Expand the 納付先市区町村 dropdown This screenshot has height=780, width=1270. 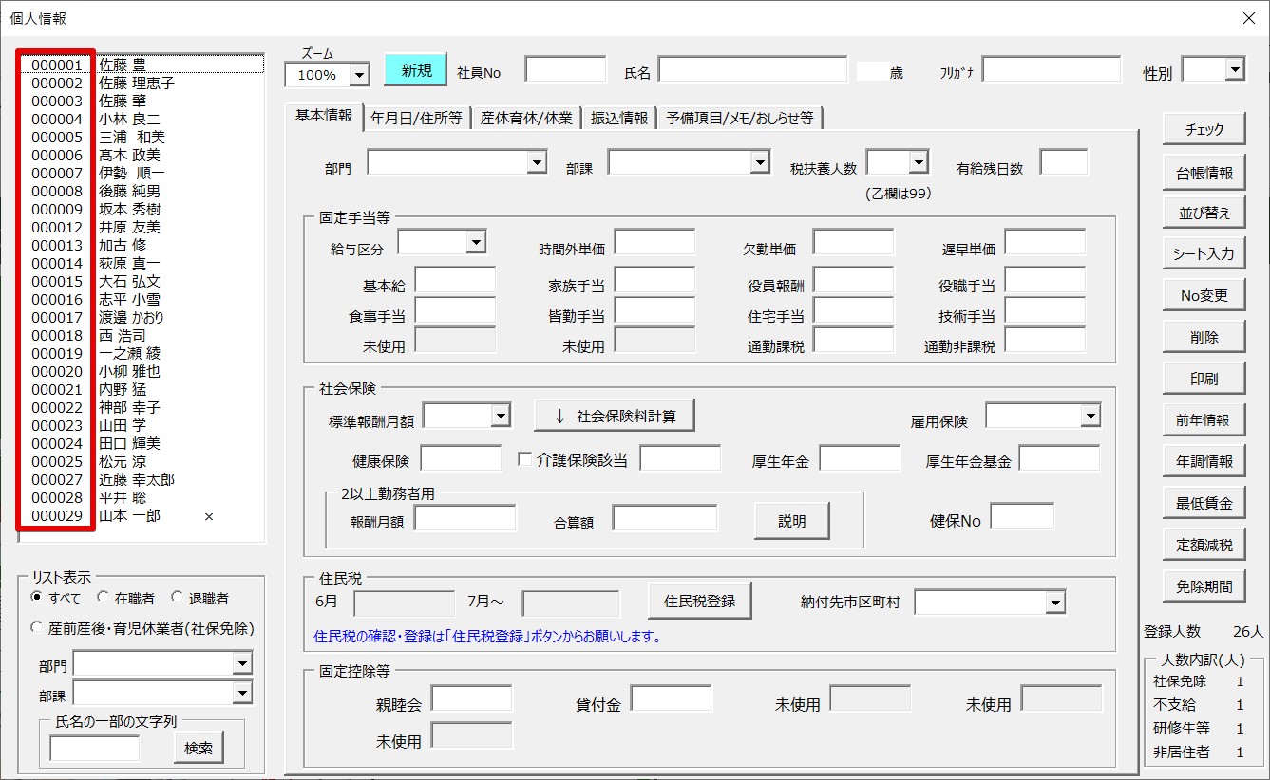(1054, 603)
